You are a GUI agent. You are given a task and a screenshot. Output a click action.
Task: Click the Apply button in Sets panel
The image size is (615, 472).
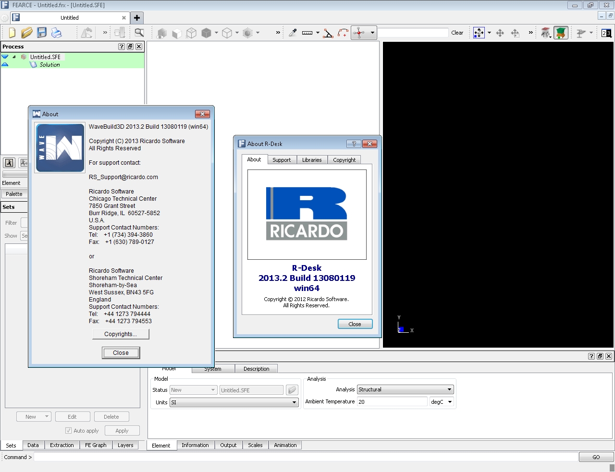coord(122,431)
